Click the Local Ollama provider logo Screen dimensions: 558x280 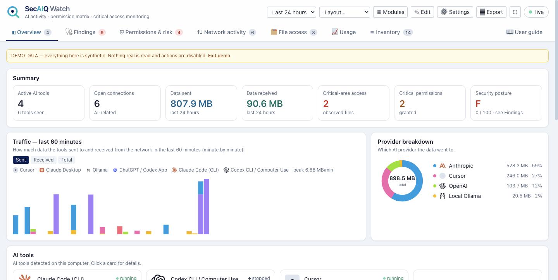(443, 196)
